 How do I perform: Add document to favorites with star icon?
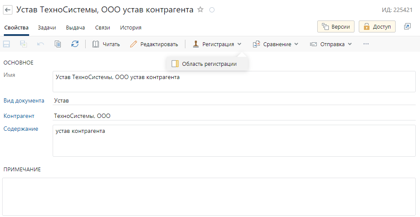(x=200, y=10)
